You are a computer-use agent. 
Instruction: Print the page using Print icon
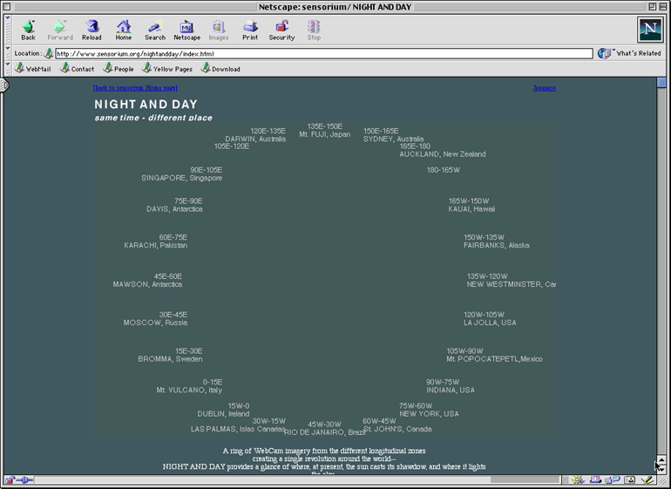(250, 30)
